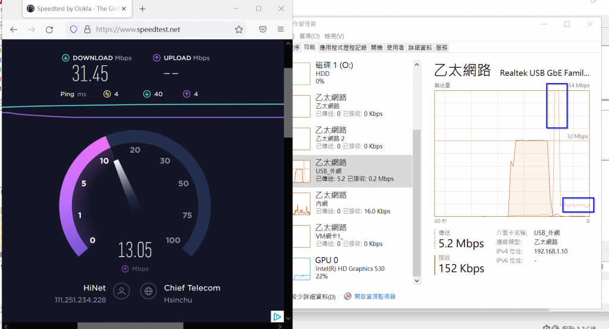Image resolution: width=609 pixels, height=329 pixels.
Task: Click the Firefox forward arrow
Action: point(32,30)
